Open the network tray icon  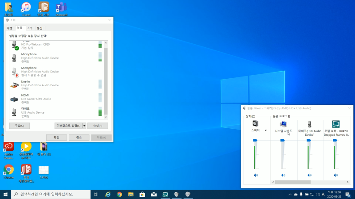pos(312,194)
